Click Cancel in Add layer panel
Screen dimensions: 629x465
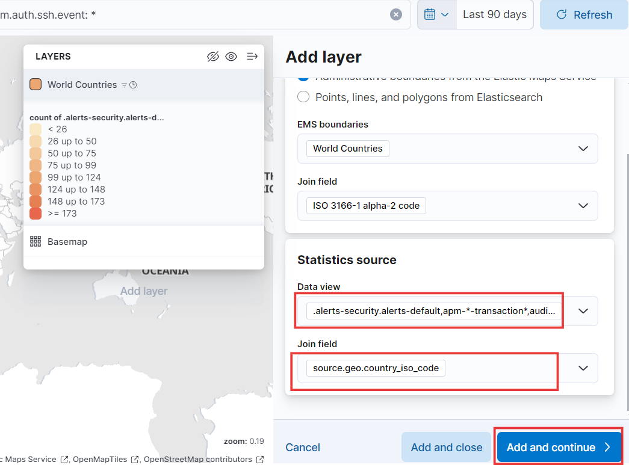[303, 448]
